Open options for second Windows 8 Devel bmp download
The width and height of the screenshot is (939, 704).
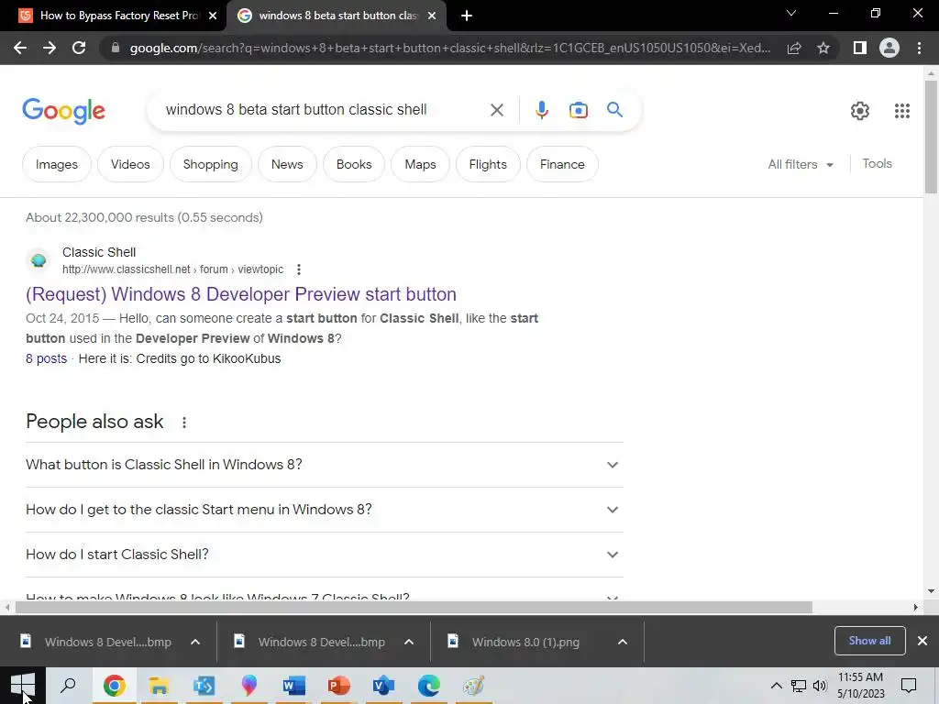click(409, 643)
